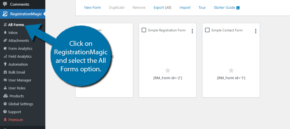Screen dimensions: 290x129
Task: Click the Support question mark icon
Action: click(x=5, y=112)
